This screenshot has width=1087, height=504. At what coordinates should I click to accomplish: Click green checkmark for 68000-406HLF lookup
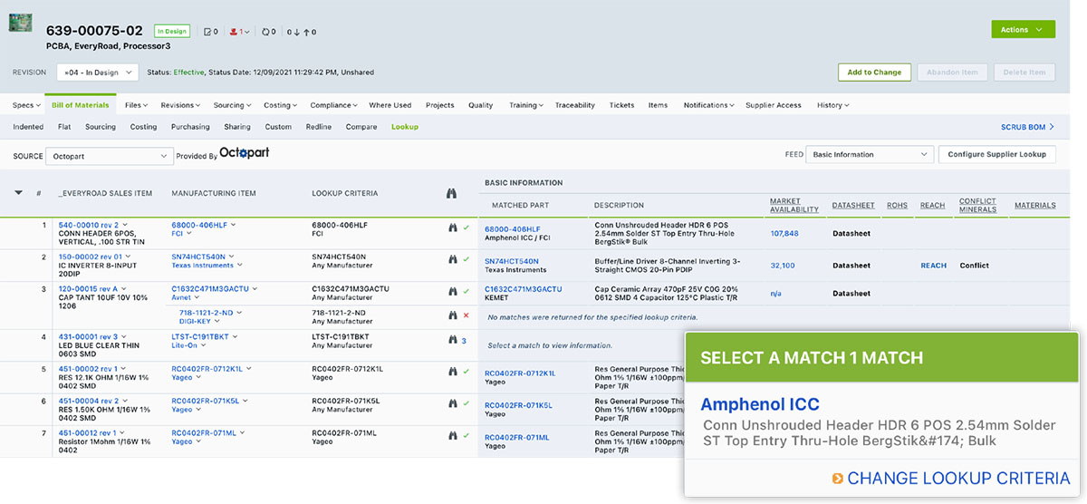coord(467,229)
